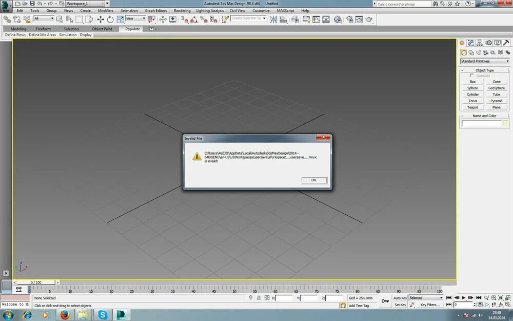Click the Cylinder primitive button
513x321 pixels.
point(472,95)
